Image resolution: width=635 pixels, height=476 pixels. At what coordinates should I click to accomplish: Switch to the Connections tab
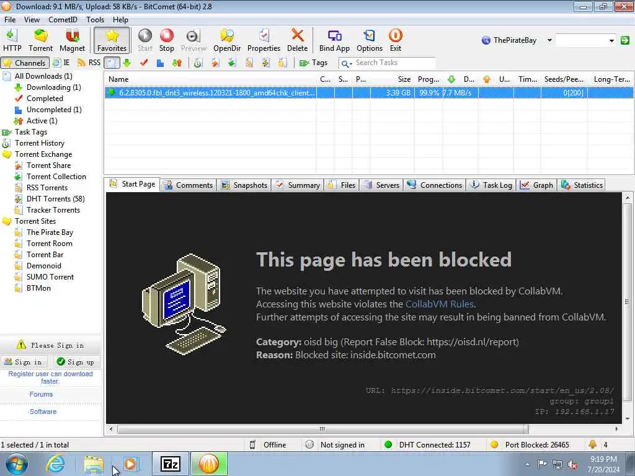click(x=435, y=185)
